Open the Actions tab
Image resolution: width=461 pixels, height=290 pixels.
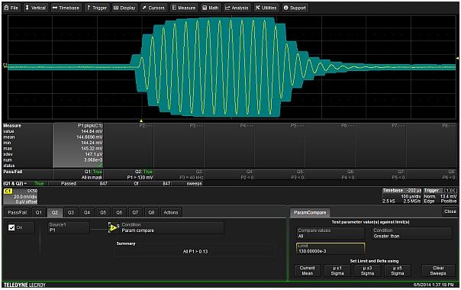171,212
